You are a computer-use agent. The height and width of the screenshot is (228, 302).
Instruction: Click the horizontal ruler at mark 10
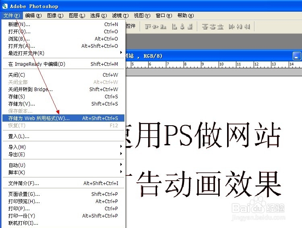(x=221, y=64)
